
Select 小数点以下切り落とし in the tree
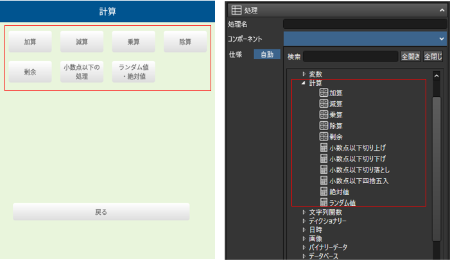click(x=359, y=170)
